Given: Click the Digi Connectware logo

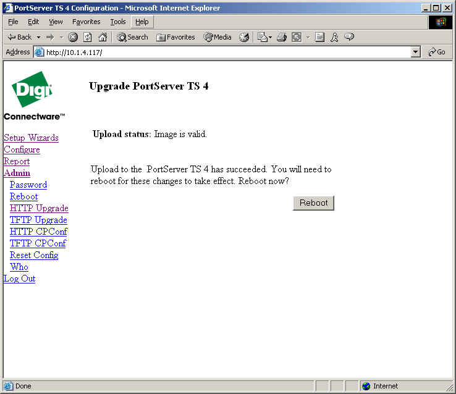Looking at the screenshot, I should click(x=32, y=98).
